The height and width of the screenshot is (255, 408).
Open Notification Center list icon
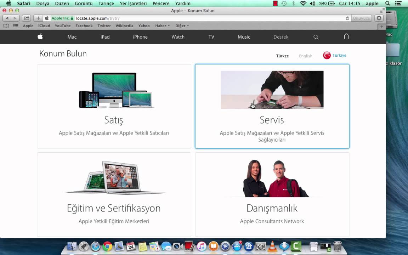398,4
